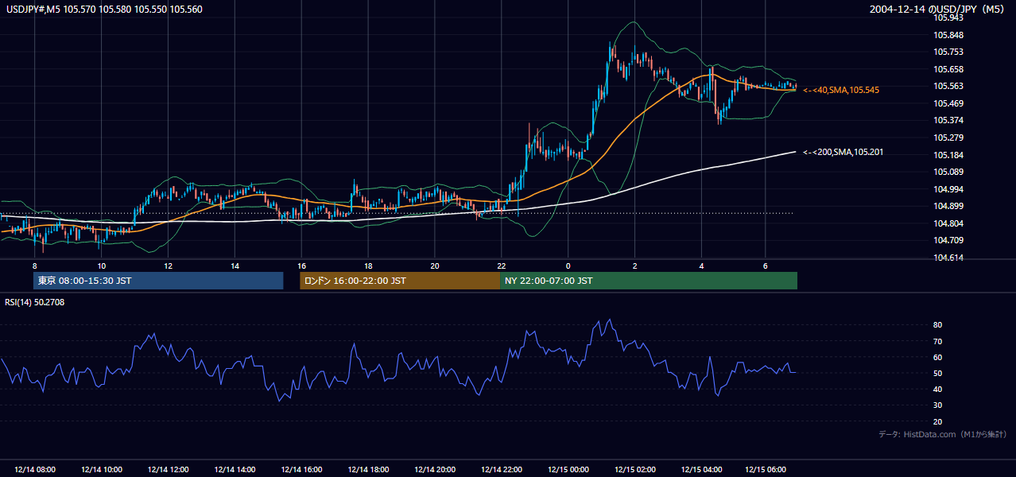Click RSI scale value 40
The width and height of the screenshot is (1016, 477).
(938, 389)
